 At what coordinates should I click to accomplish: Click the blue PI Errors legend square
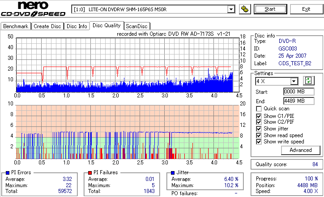click(x=8, y=173)
